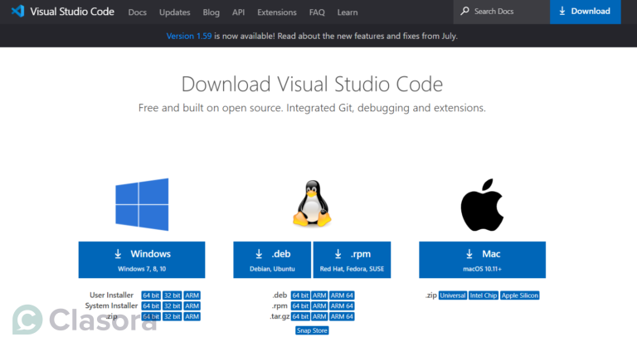Image resolution: width=637 pixels, height=342 pixels.
Task: Open the FAQ page
Action: click(317, 12)
